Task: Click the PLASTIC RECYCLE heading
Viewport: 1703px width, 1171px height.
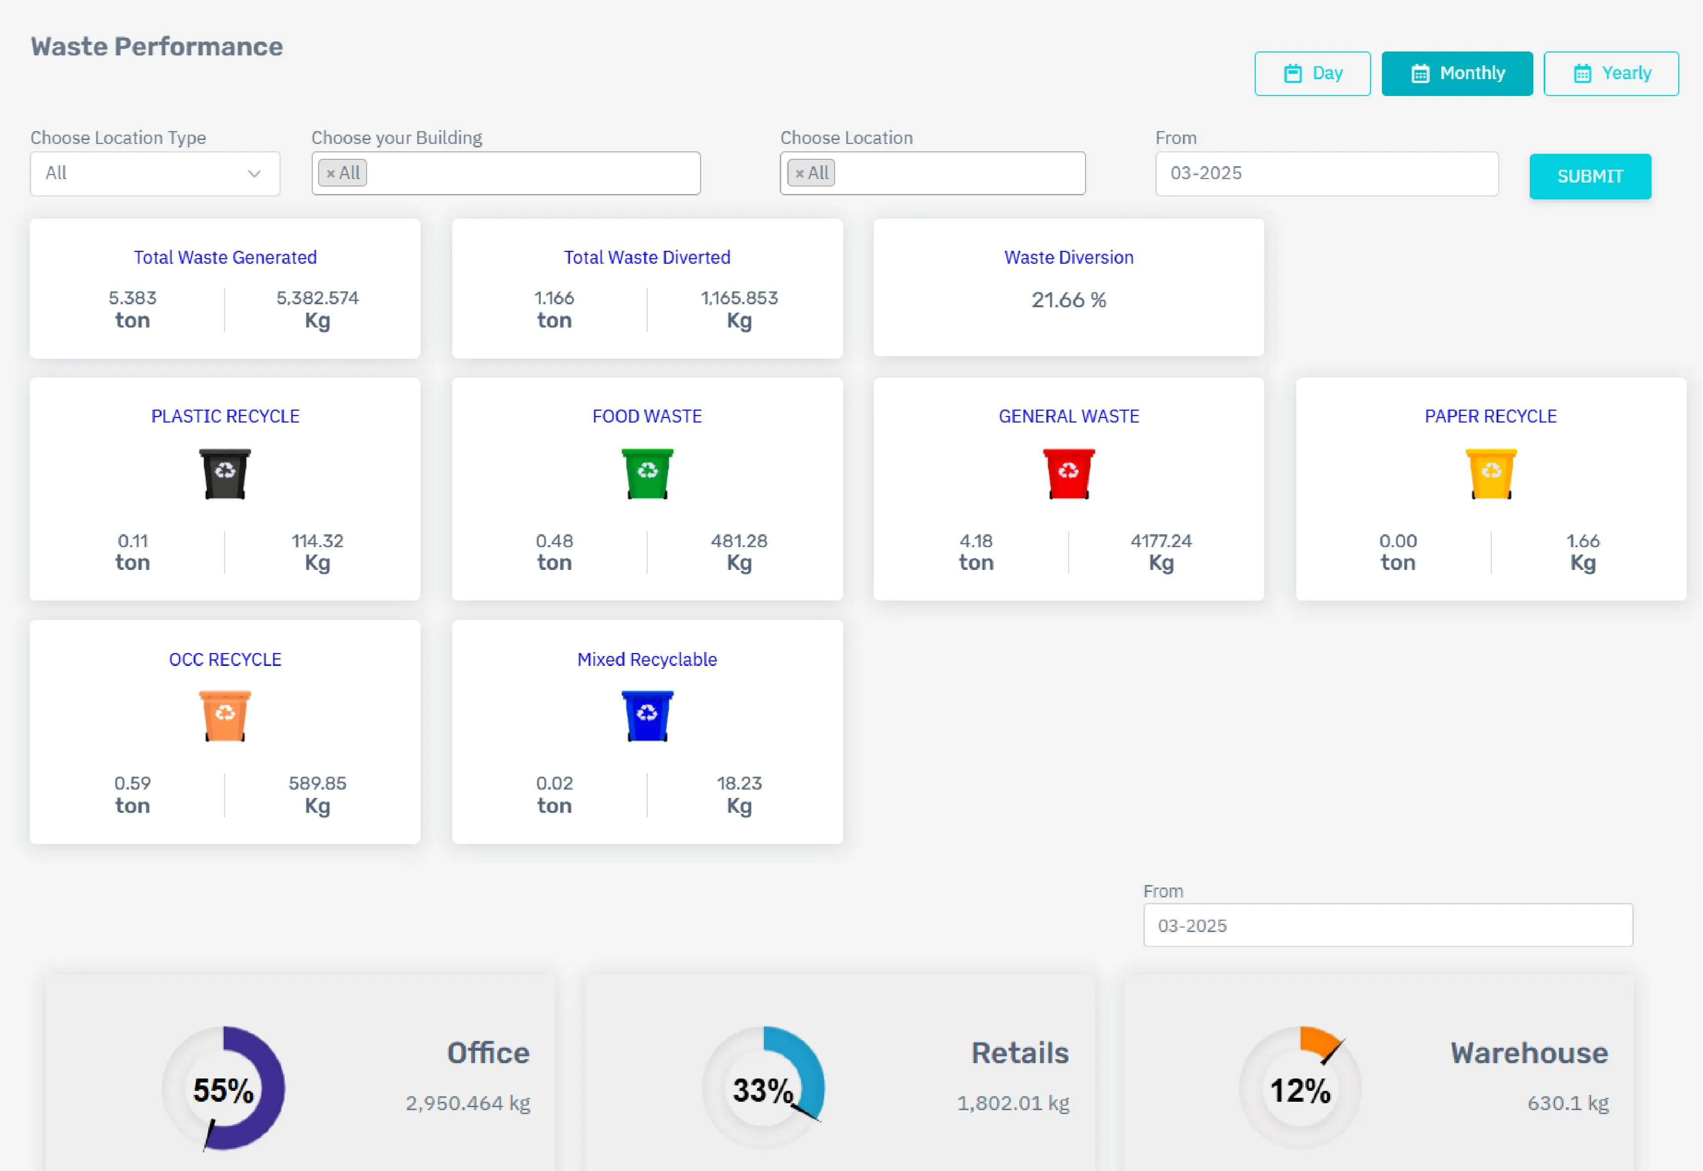Action: tap(225, 416)
